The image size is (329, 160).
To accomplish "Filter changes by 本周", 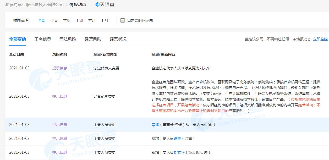I will pos(67,20).
